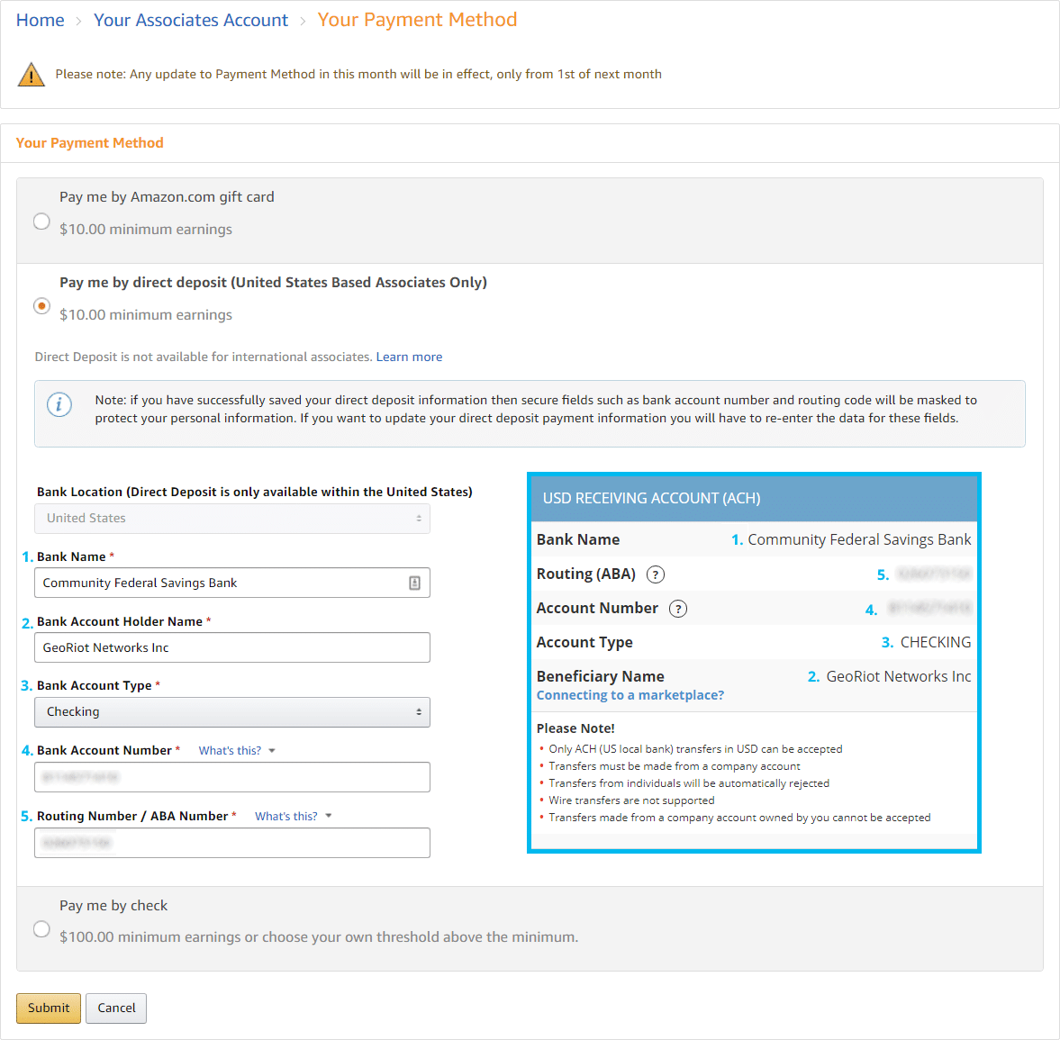Open the Bank Location dropdown
The width and height of the screenshot is (1060, 1040).
tap(231, 519)
